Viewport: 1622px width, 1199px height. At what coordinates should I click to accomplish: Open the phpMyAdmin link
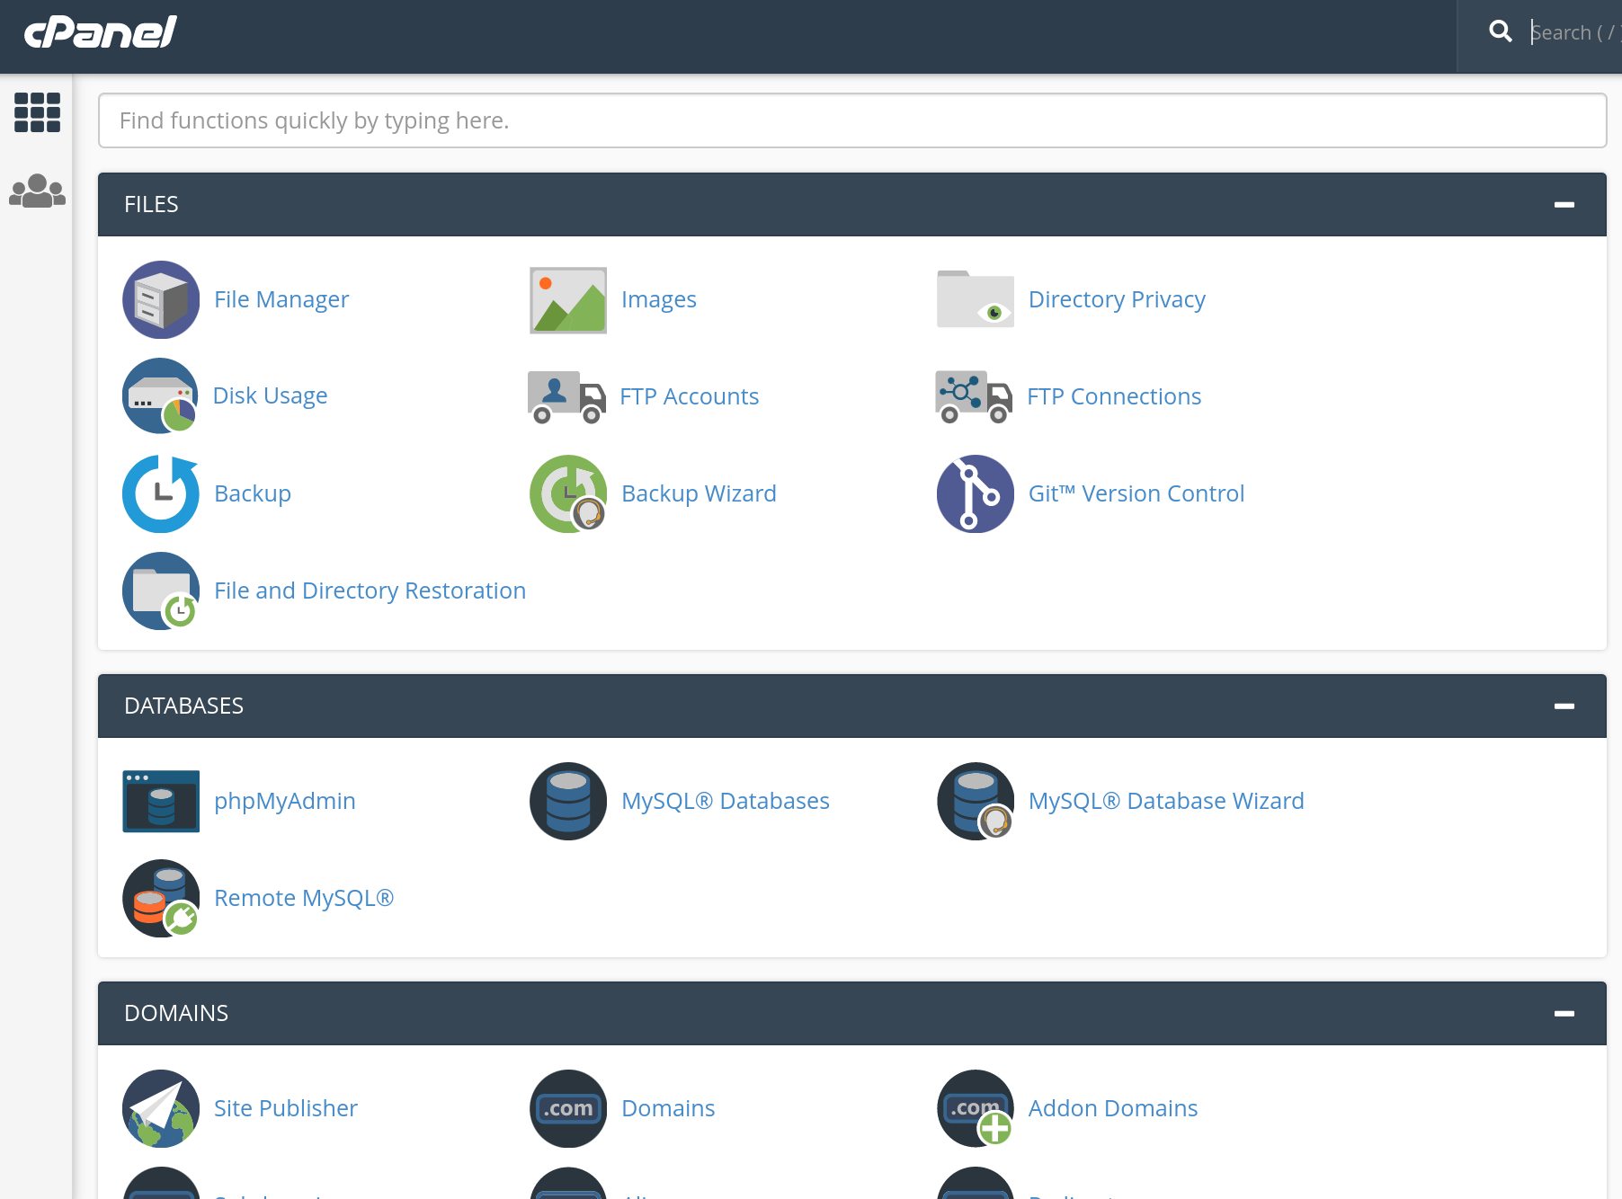click(x=285, y=801)
